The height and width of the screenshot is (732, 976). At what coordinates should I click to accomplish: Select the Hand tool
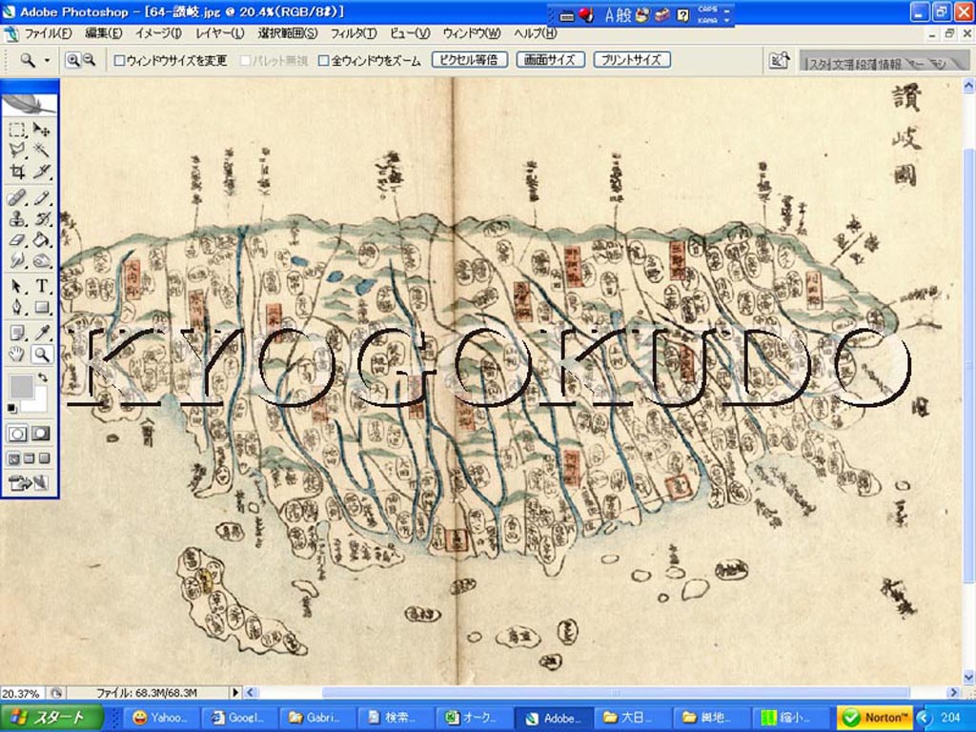click(x=17, y=355)
